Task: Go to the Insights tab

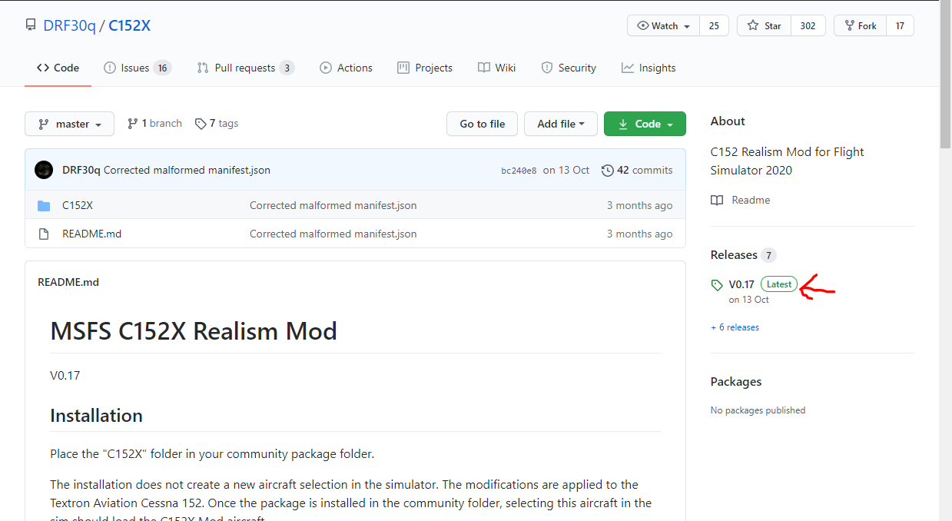Action: (x=648, y=68)
